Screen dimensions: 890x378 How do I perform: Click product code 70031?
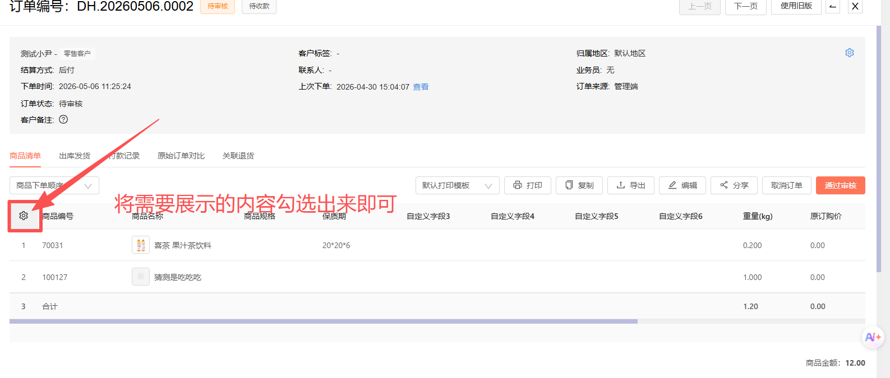pyautogui.click(x=53, y=245)
